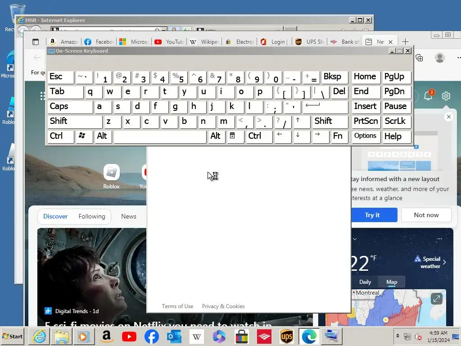The image size is (461, 346).
Task: Open Edge tab actions menu icon
Action: pos(36,42)
